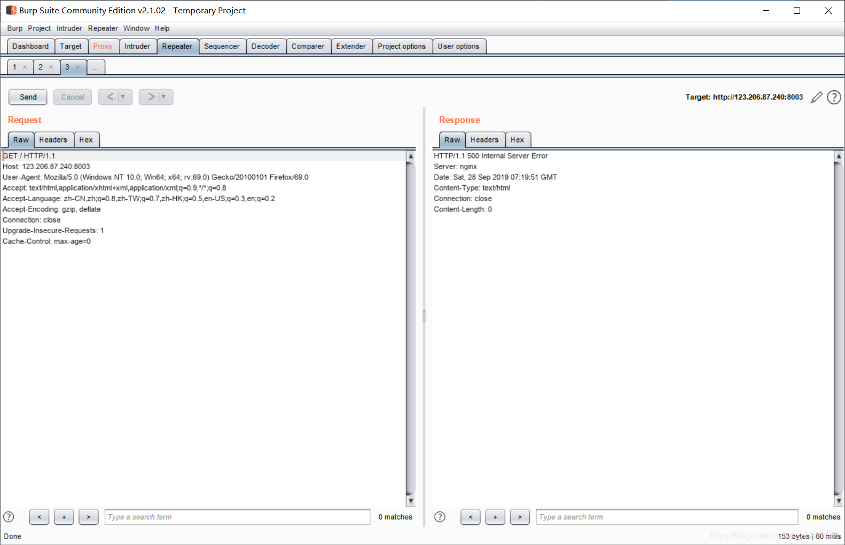Switch to the Sequencer tab
This screenshot has width=845, height=545.
click(222, 46)
